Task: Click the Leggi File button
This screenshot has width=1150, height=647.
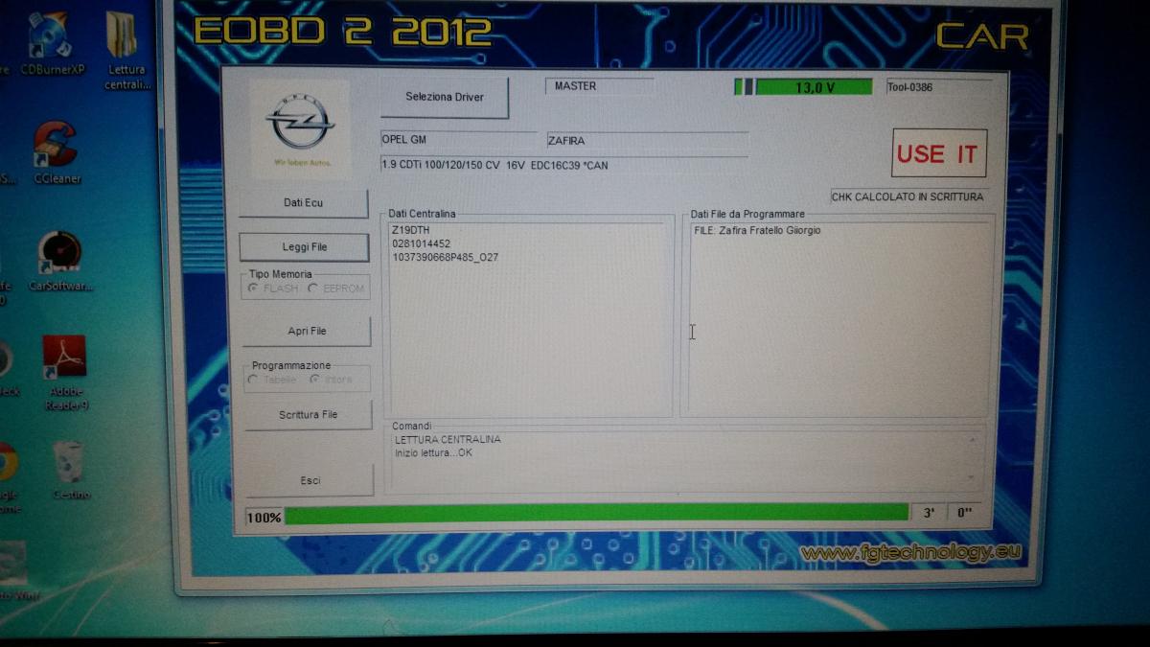Action: [304, 247]
